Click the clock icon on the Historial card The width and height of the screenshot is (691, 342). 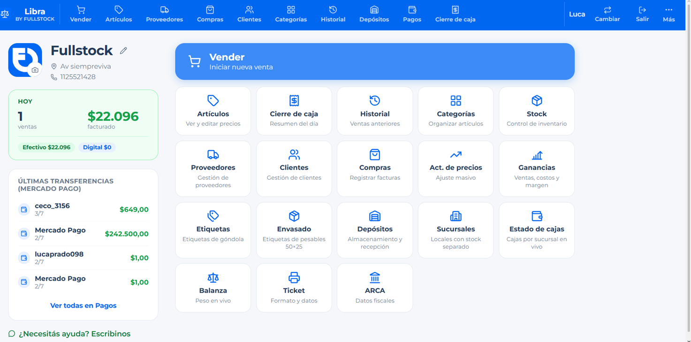[375, 100]
